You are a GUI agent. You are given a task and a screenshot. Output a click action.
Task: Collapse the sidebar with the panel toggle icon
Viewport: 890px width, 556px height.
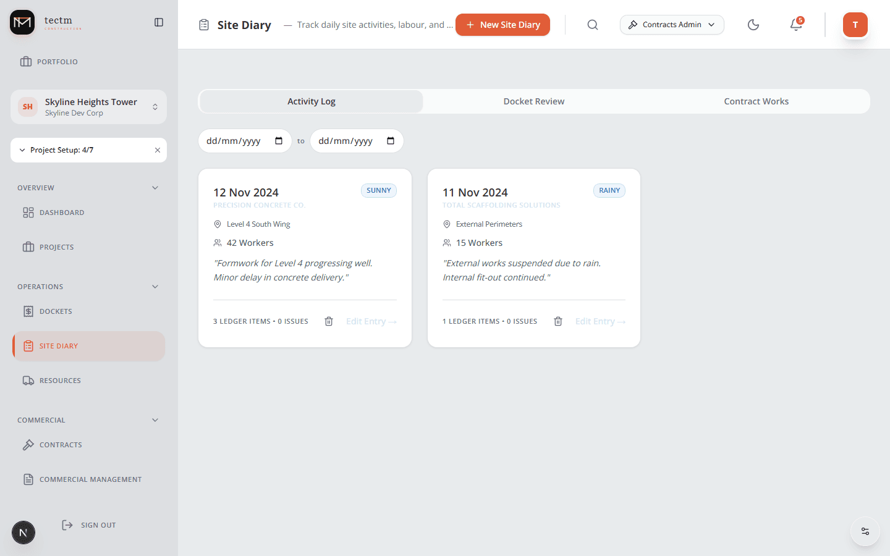pyautogui.click(x=159, y=22)
